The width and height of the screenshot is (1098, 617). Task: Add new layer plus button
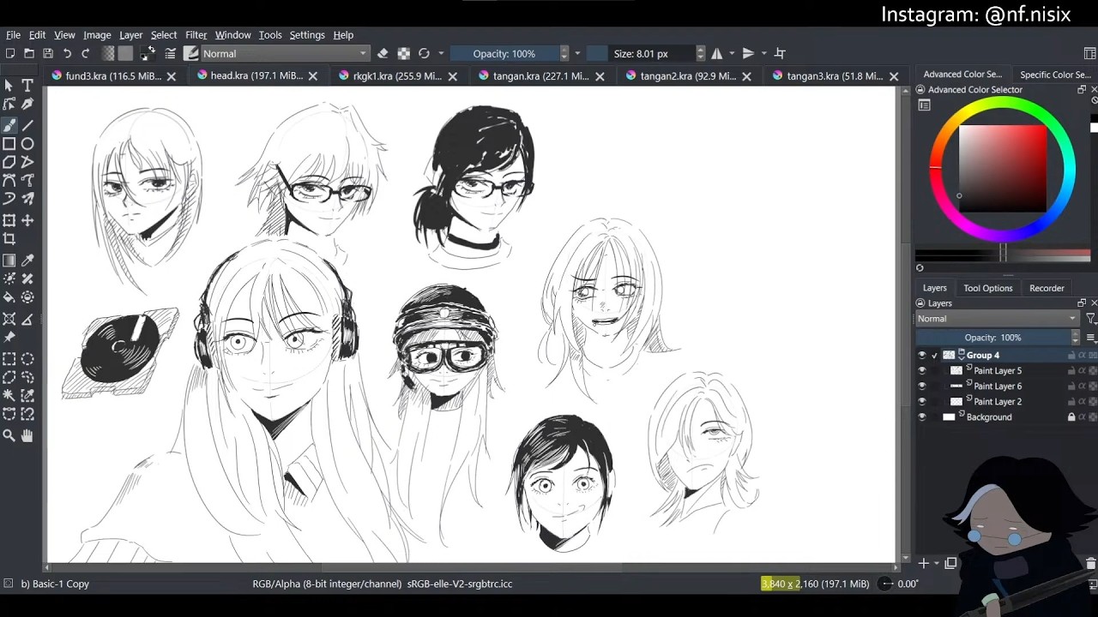[924, 563]
